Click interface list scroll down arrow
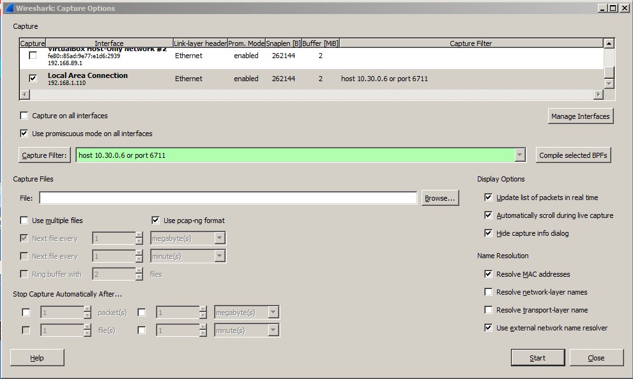633x379 pixels. point(609,84)
